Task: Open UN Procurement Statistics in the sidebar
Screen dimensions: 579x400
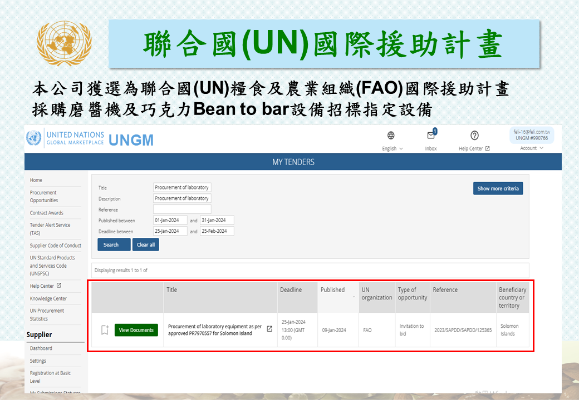Action: coord(47,315)
